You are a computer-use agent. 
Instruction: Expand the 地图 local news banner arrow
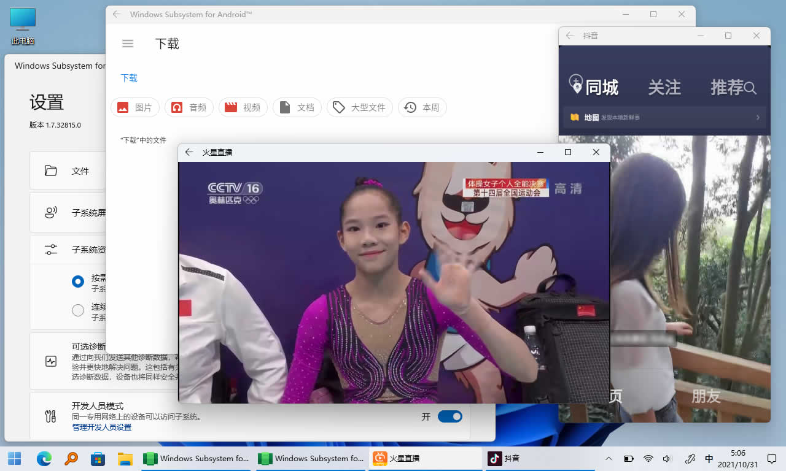tap(758, 117)
